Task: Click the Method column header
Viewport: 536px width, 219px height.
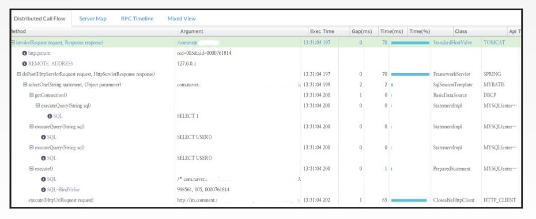Action: click(95, 32)
